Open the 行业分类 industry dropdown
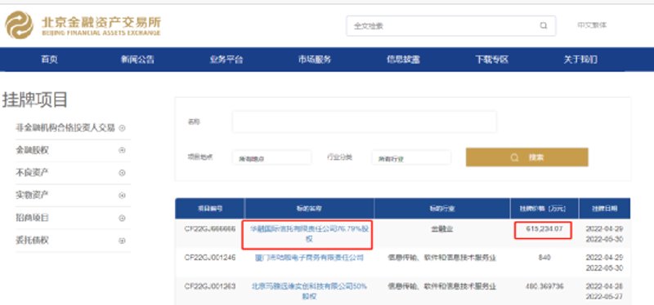The height and width of the screenshot is (305, 654). pos(411,157)
